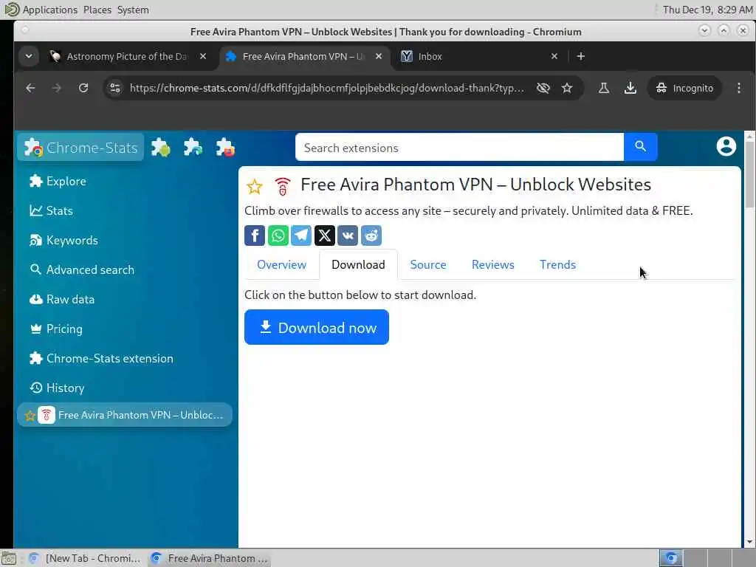This screenshot has height=567, width=756.
Task: Open a new browser tab
Action: (x=581, y=56)
